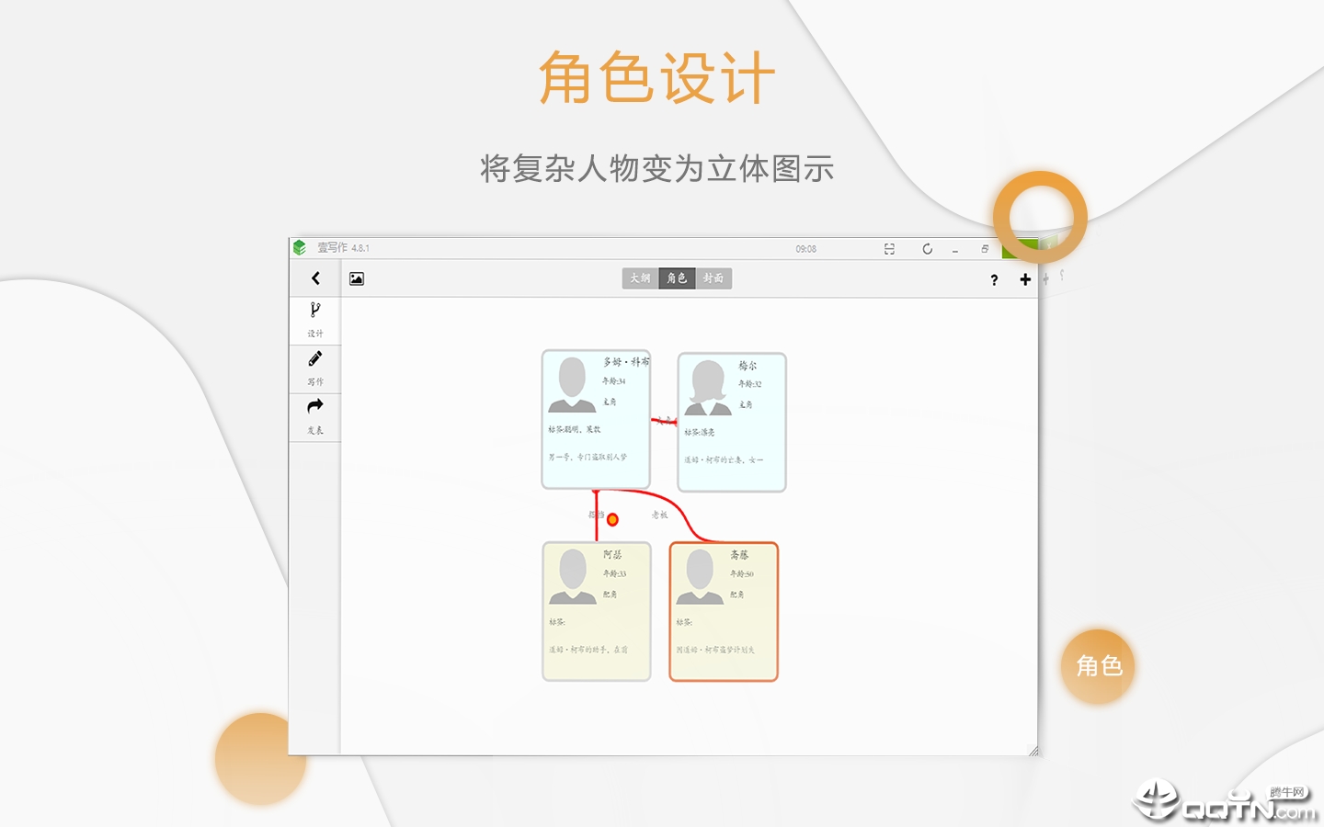Click the window resize grip corner
The height and width of the screenshot is (827, 1324).
(x=1033, y=751)
